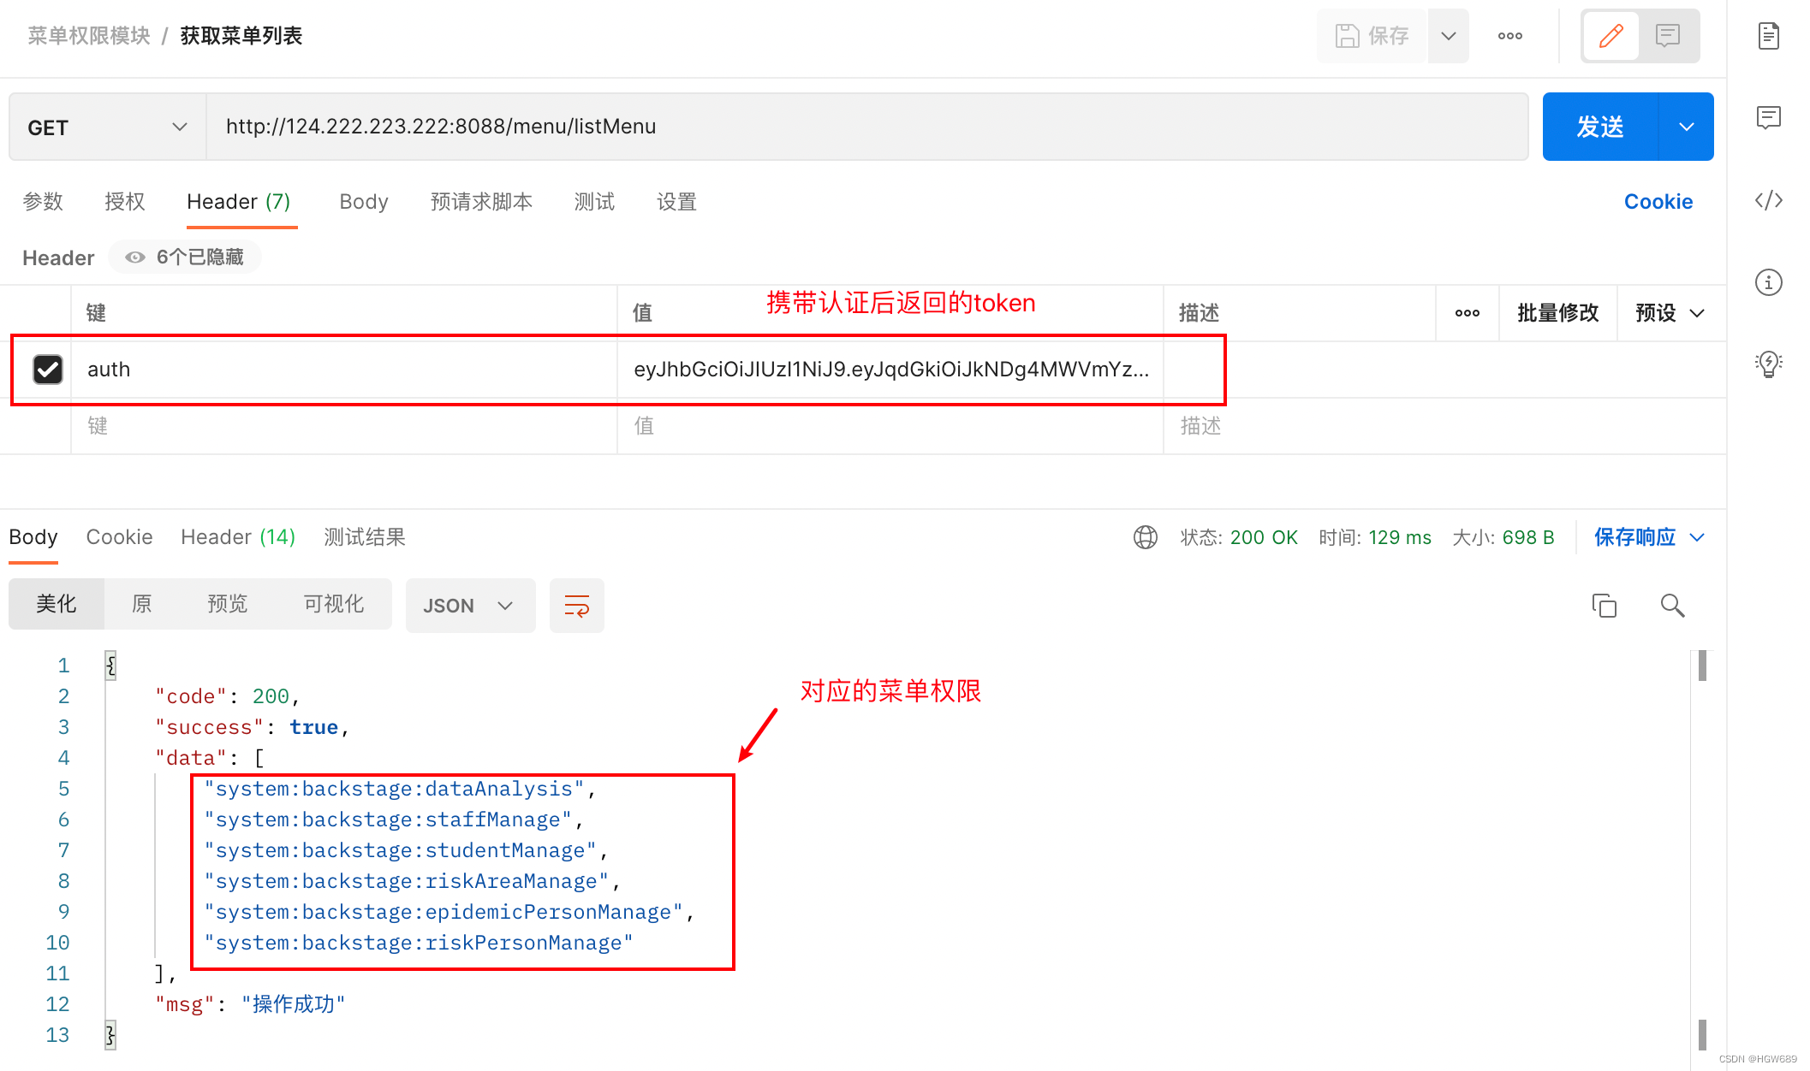1810x1071 pixels.
Task: Open the JSON format dropdown
Action: (470, 606)
